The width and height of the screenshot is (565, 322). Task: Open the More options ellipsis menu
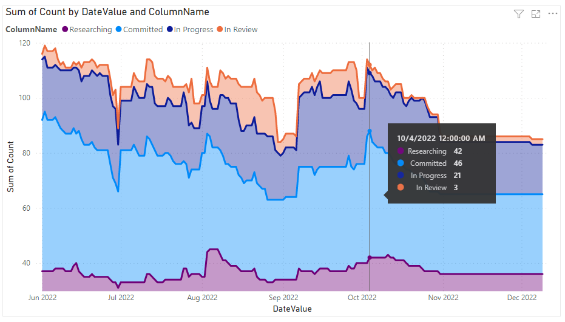tap(552, 14)
